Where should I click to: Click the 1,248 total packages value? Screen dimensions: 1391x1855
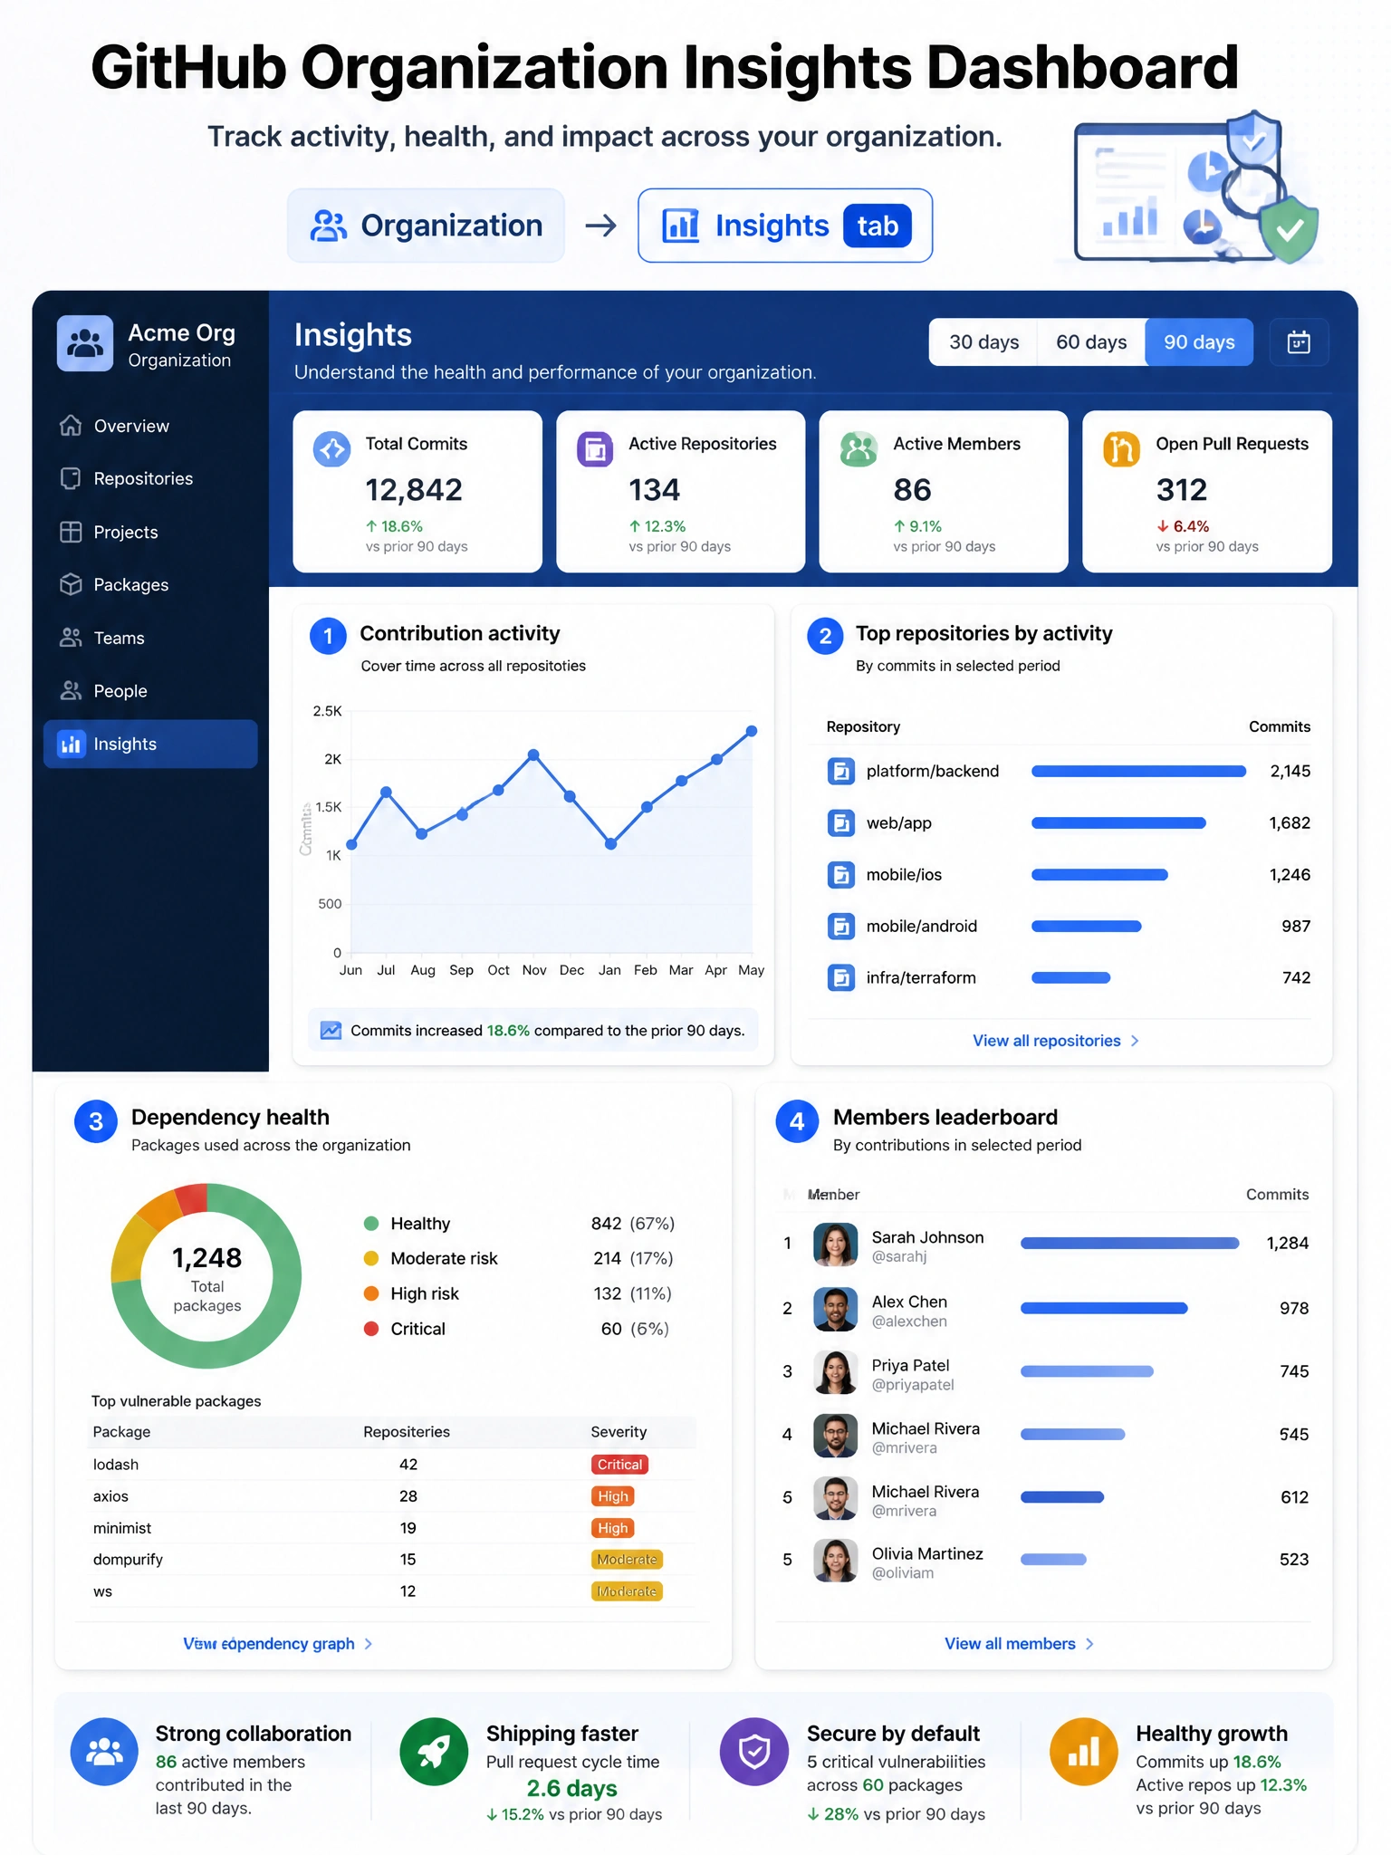[206, 1258]
